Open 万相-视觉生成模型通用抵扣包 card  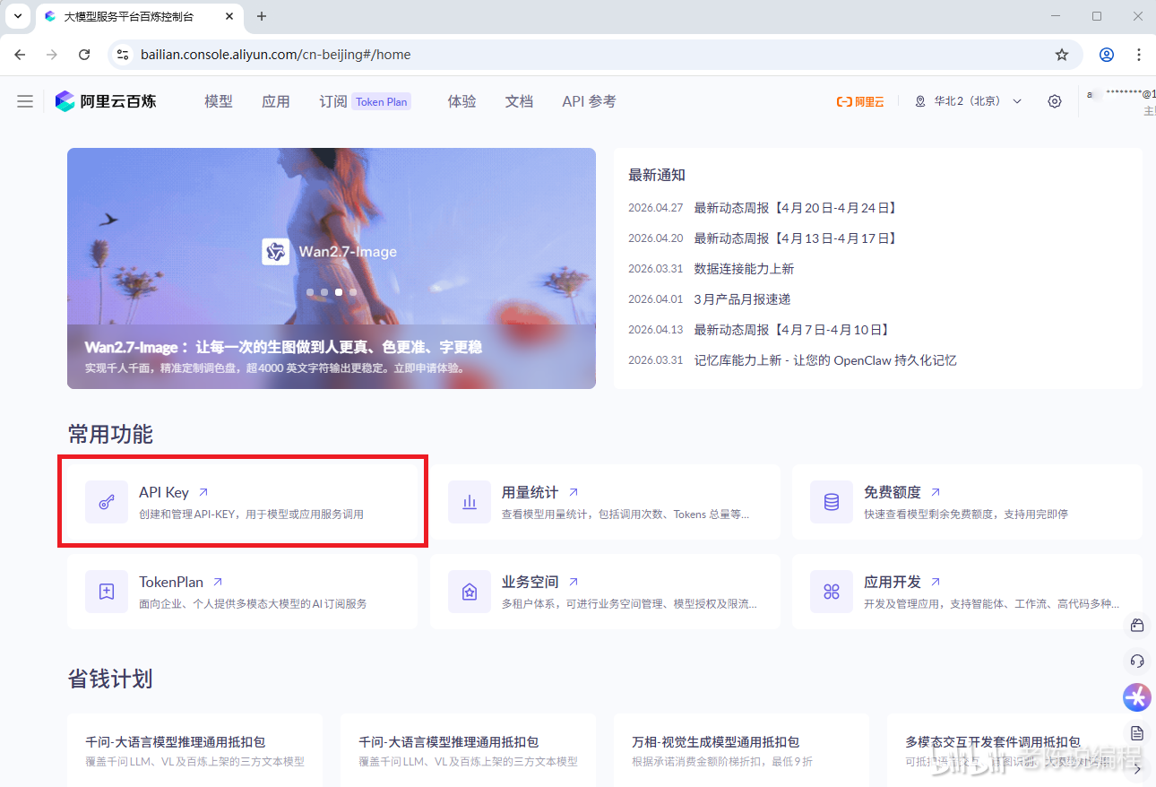tap(740, 750)
